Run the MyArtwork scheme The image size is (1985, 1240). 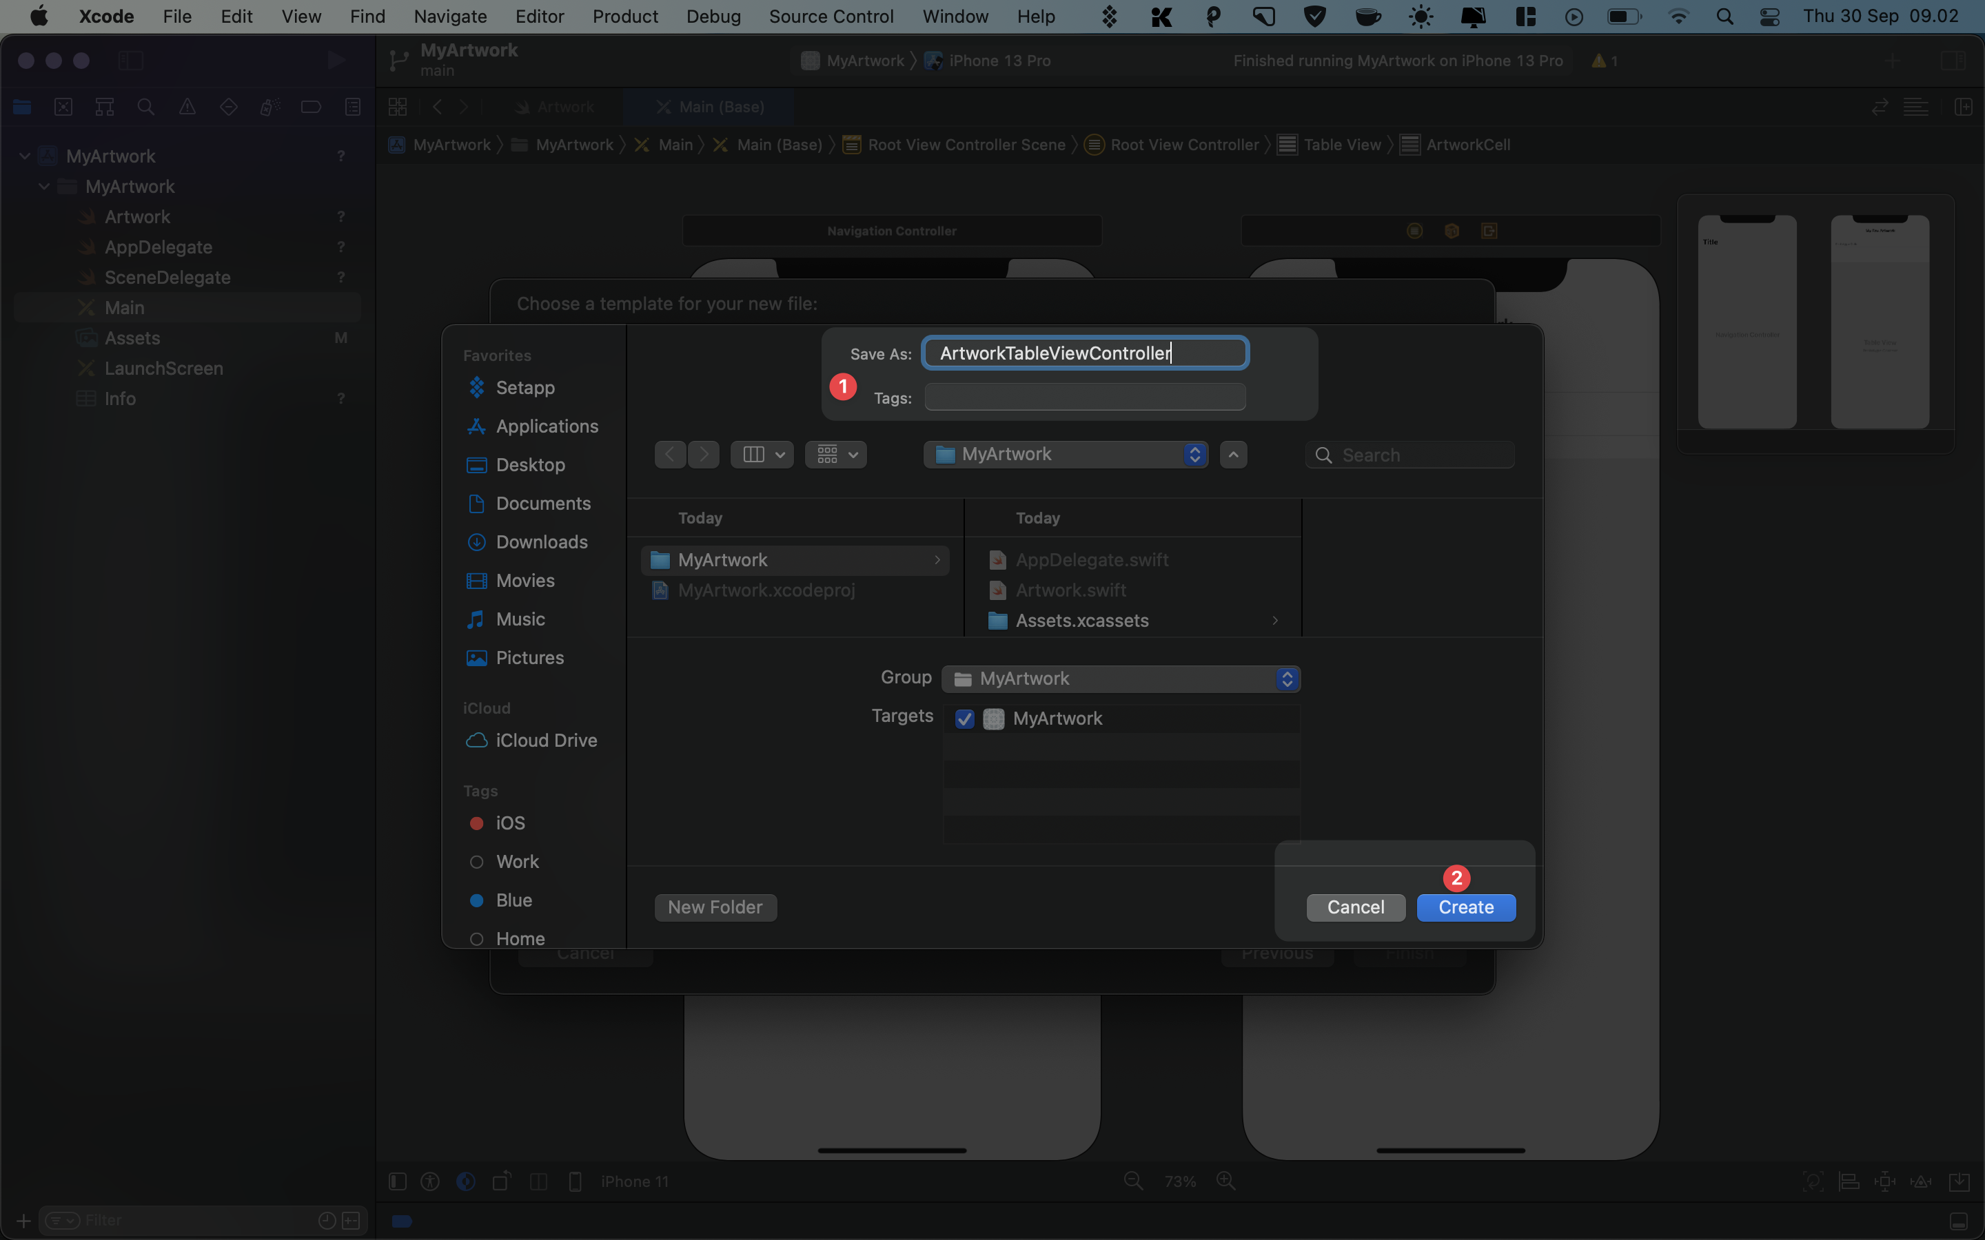pos(335,60)
